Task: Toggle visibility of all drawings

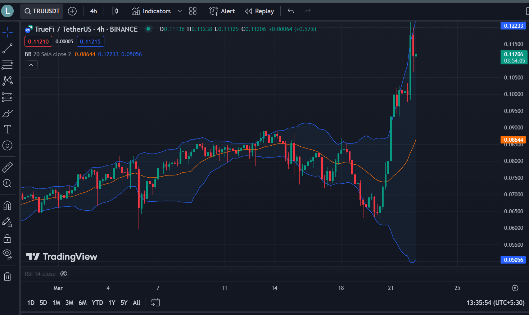Action: pyautogui.click(x=8, y=254)
